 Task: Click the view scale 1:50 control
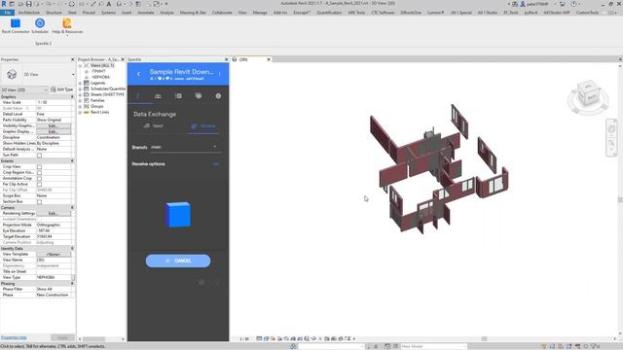tap(244, 339)
